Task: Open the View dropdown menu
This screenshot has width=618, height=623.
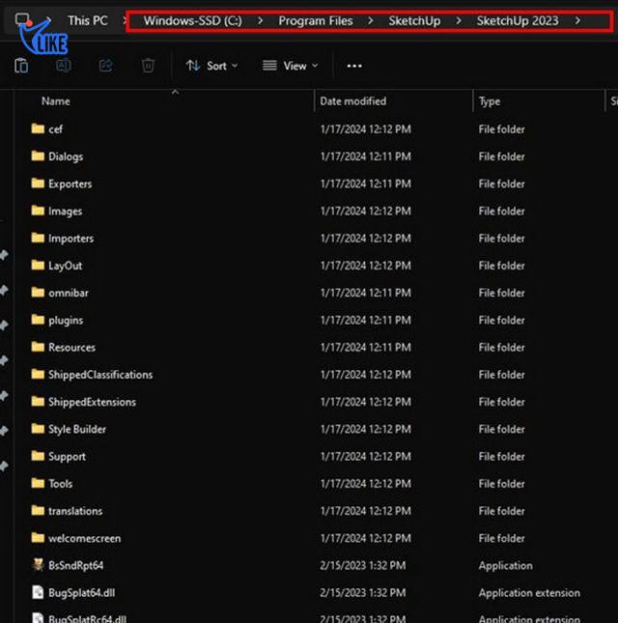Action: pyautogui.click(x=290, y=66)
